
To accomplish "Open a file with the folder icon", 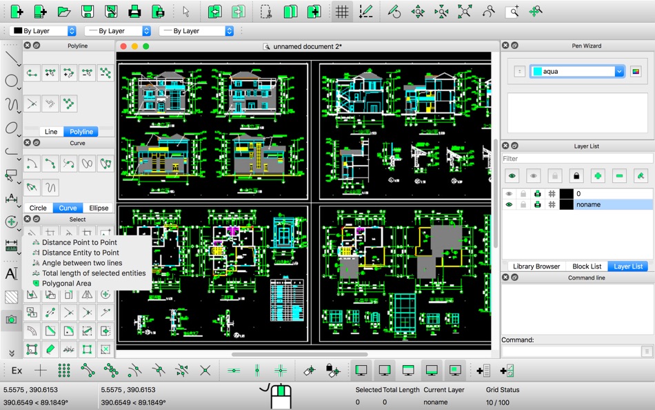I will (x=63, y=11).
